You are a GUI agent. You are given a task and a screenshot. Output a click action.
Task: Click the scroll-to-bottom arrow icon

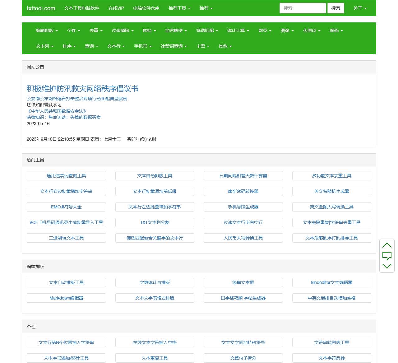pos(387,266)
